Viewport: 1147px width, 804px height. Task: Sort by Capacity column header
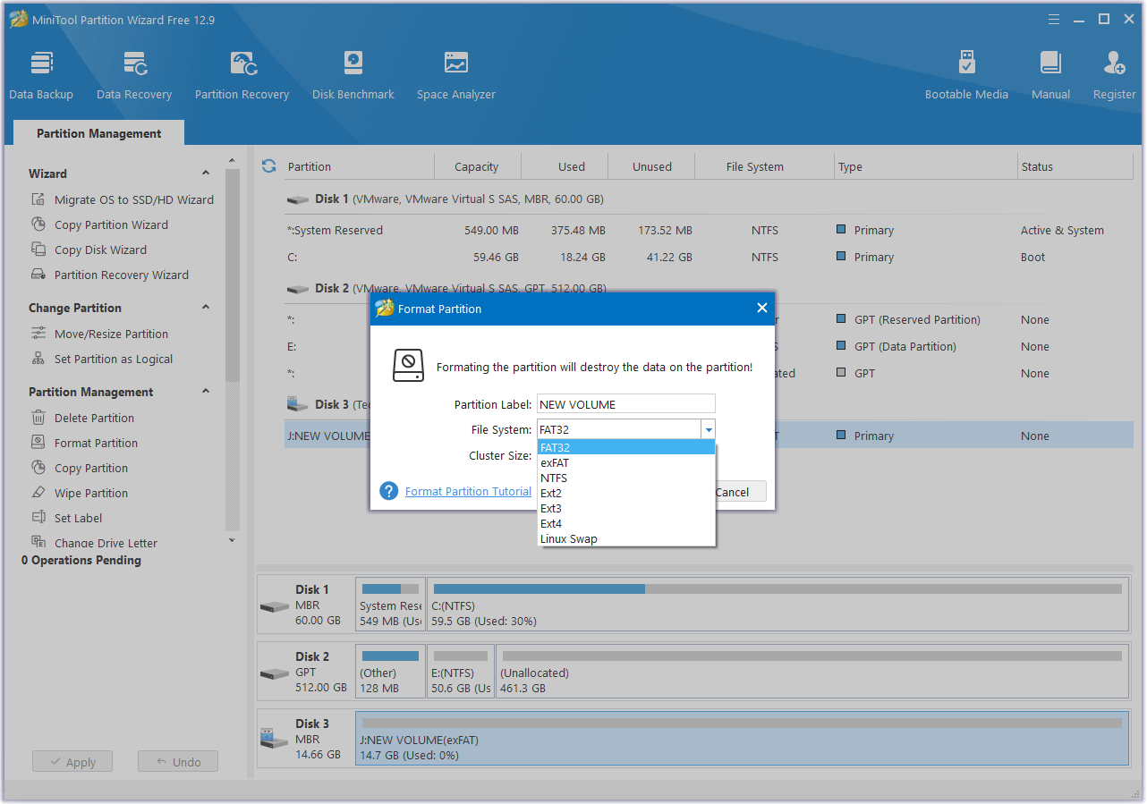tap(477, 166)
